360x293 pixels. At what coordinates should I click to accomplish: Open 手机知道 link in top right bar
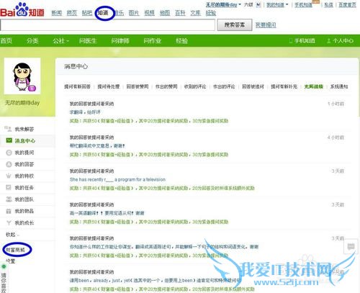pos(303,4)
